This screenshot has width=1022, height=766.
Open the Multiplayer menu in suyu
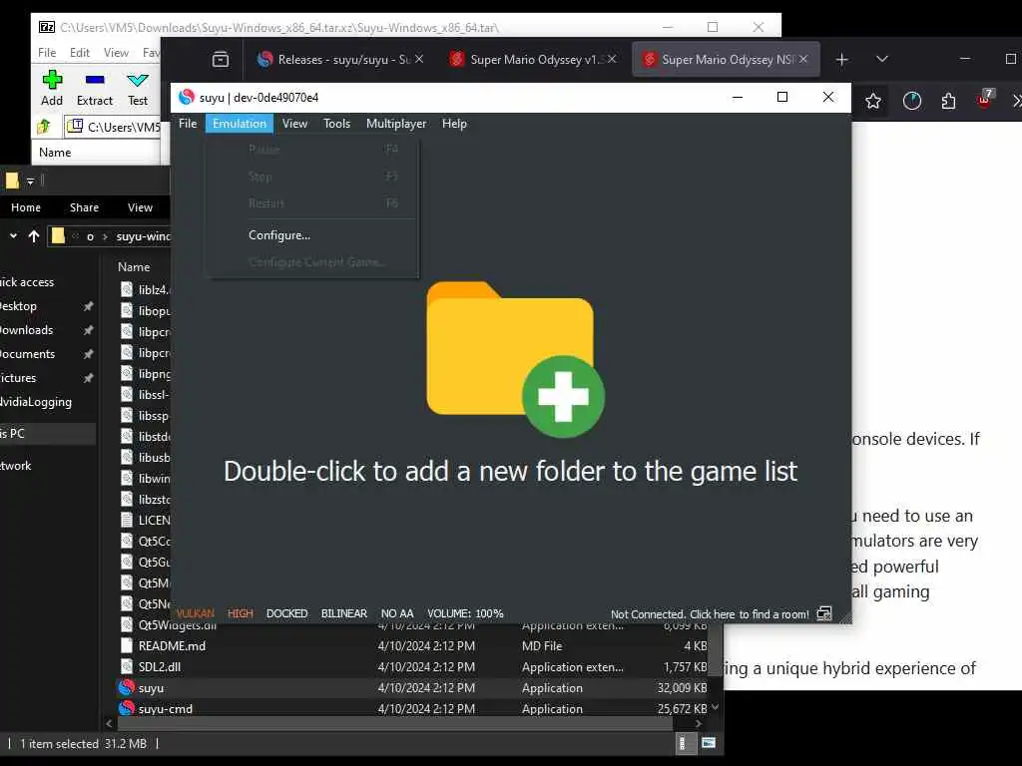395,123
